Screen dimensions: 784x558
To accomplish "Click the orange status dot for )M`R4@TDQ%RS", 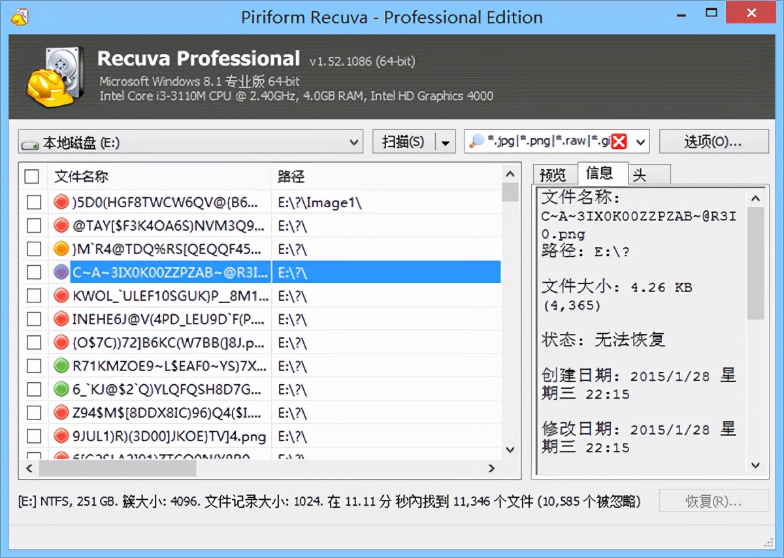I will click(x=61, y=249).
